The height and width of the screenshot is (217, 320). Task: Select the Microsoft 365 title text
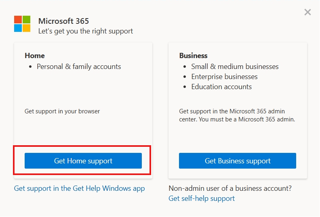(x=64, y=21)
